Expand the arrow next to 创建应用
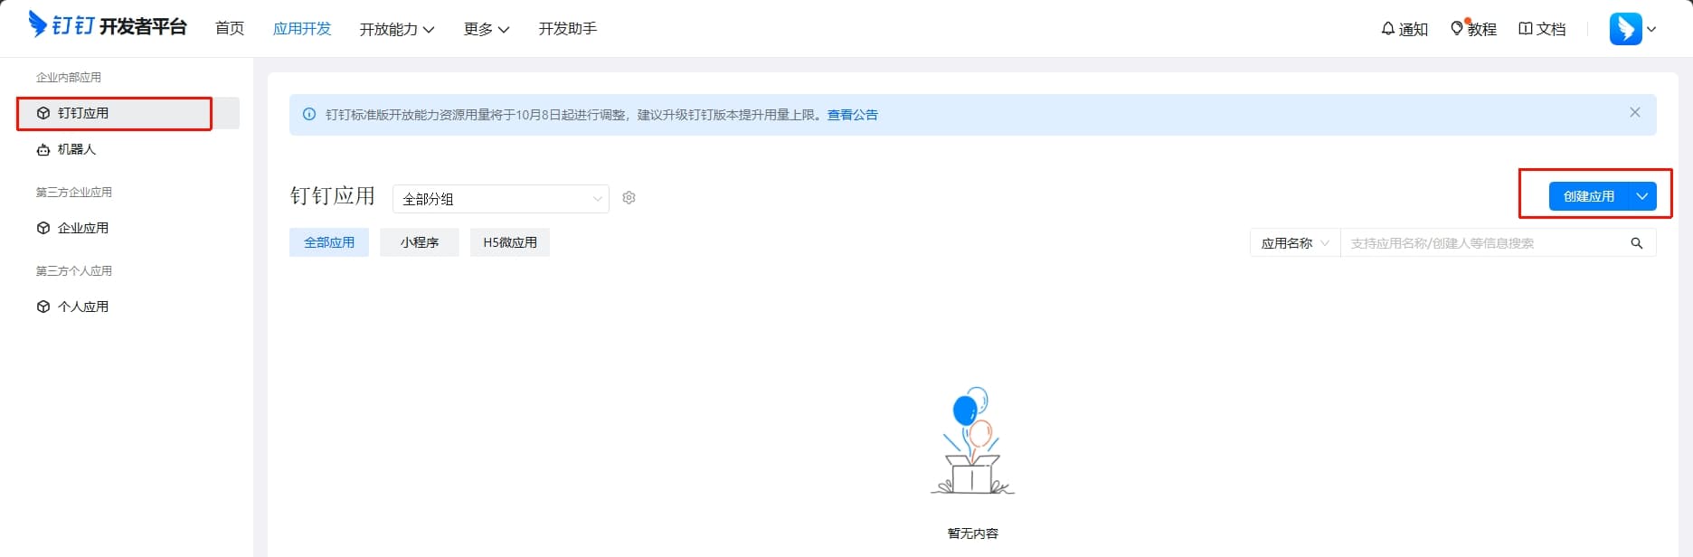Viewport: 1693px width, 557px height. 1642,196
